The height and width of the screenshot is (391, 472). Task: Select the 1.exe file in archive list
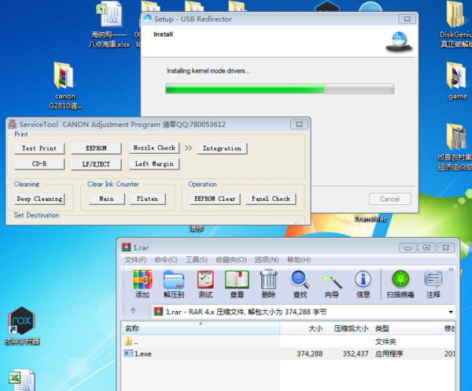[142, 354]
